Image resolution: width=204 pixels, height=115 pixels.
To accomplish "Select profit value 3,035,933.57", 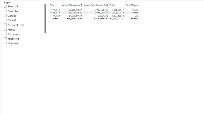I will [118, 10].
